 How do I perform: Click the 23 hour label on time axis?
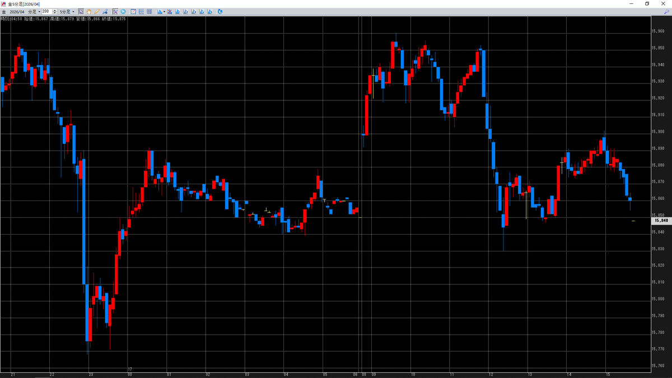click(x=90, y=374)
